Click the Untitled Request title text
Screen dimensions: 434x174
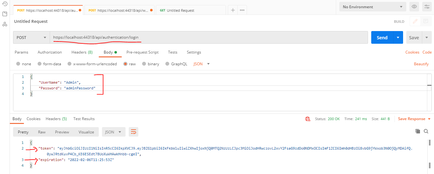pos(31,21)
